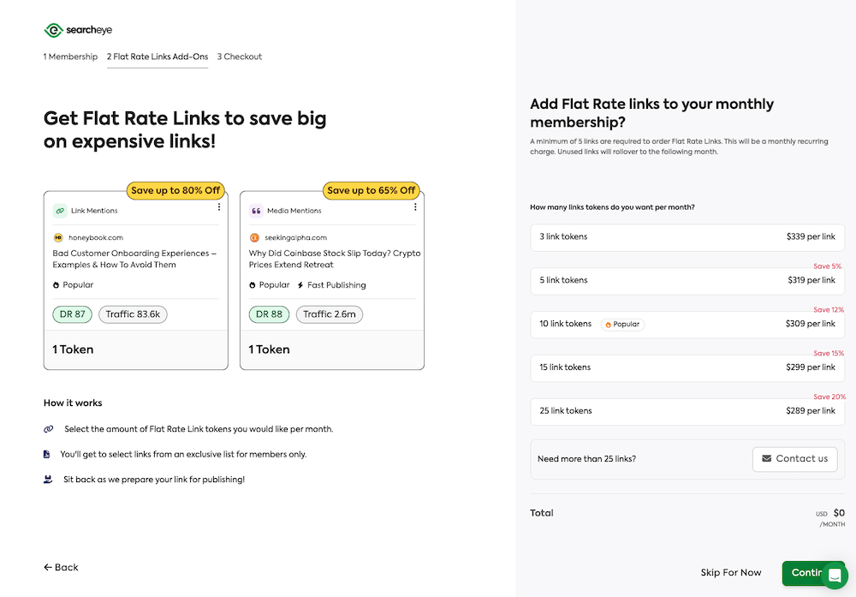Open the Link Mentions card options menu
This screenshot has height=597, width=856.
tap(219, 207)
